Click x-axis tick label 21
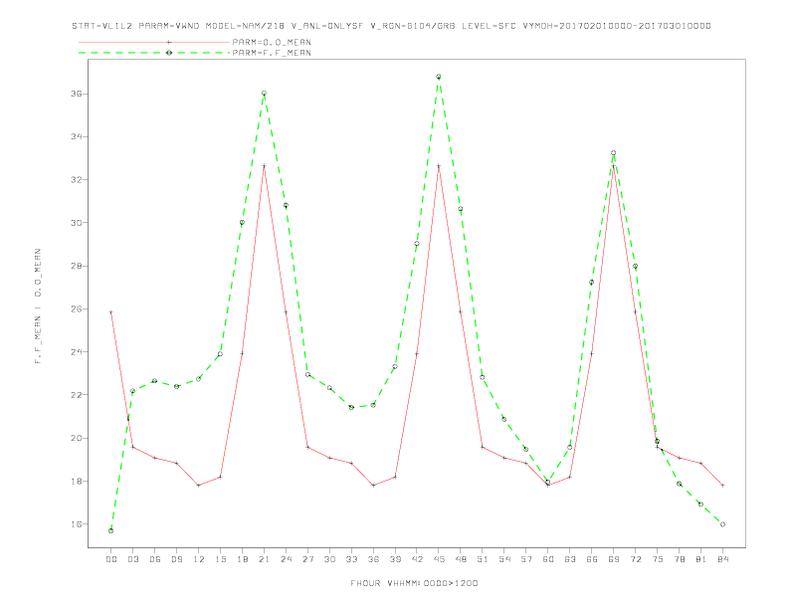The width and height of the screenshot is (788, 609). click(x=264, y=559)
